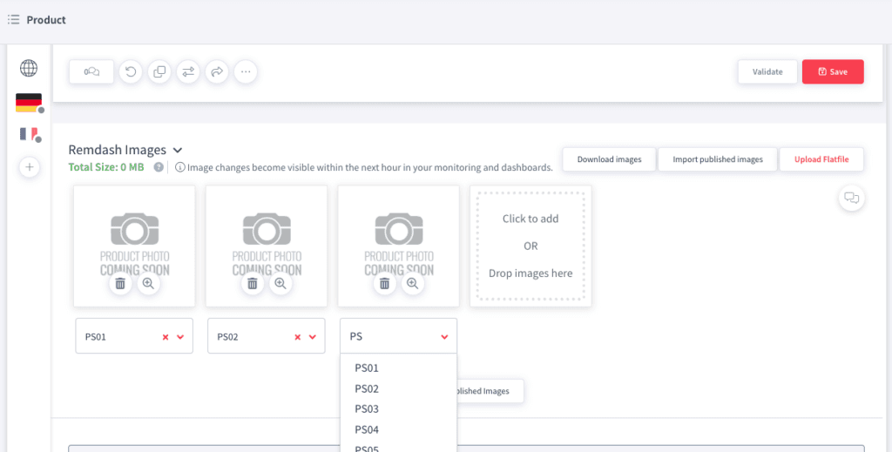Click the undo arrow icon in toolbar
This screenshot has height=452, width=892.
(131, 72)
